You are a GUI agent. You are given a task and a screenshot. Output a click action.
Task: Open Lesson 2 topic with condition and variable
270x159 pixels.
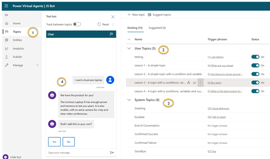pyautogui.click(x=168, y=74)
